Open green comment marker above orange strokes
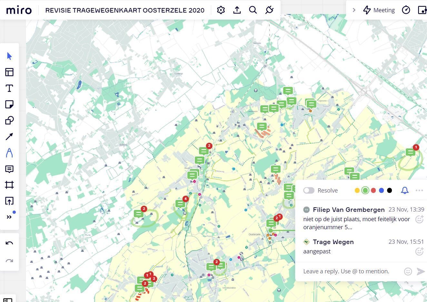 pyautogui.click(x=262, y=126)
